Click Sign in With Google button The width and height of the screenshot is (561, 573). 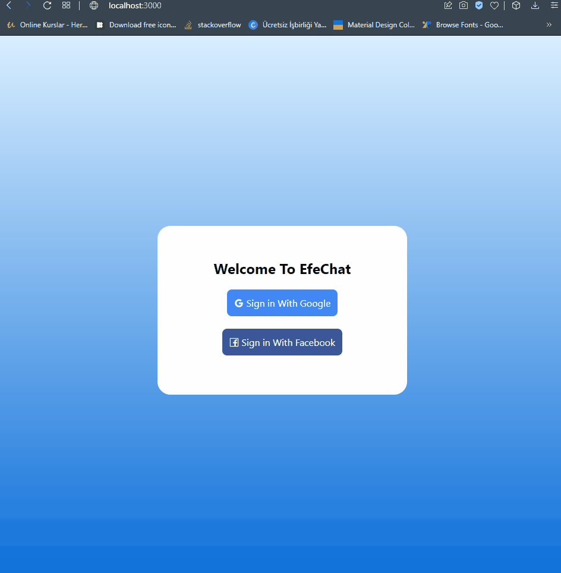(282, 303)
